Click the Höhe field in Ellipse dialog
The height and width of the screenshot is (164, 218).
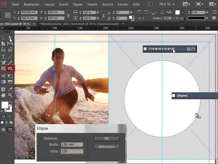tap(72, 151)
